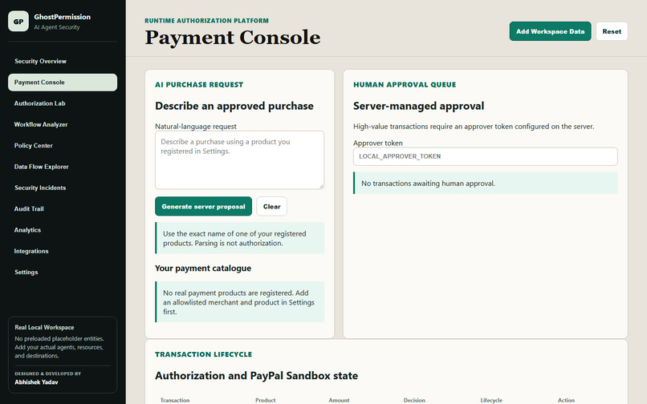Click the Real Local Workspace card heading
Image resolution: width=647 pixels, height=404 pixels.
44,327
